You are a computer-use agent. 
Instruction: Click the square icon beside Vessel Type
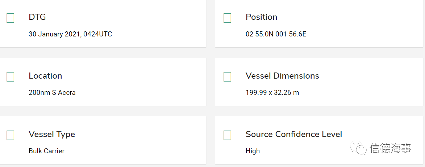(x=10, y=135)
